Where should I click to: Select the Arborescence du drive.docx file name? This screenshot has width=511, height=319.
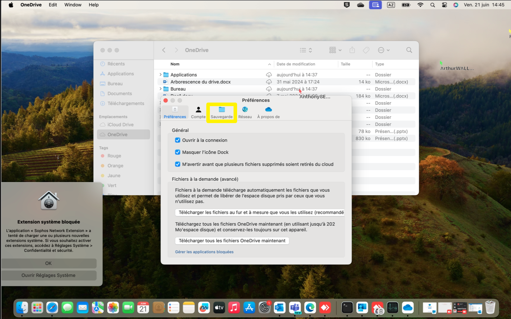coord(201,82)
